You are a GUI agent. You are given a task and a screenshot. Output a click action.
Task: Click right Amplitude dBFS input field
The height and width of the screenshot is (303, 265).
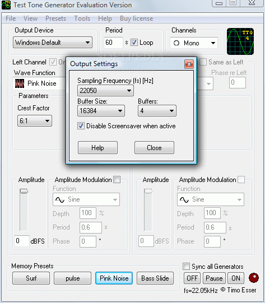tap(146, 241)
